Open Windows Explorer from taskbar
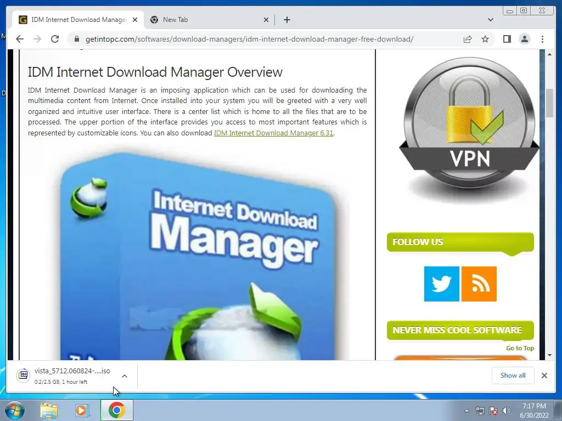The height and width of the screenshot is (421, 562). coord(49,410)
